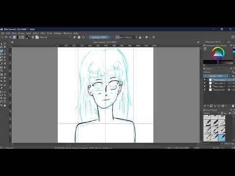235x176 pixels.
Task: Open the brush presets chooser icon
Action: pos(37,37)
